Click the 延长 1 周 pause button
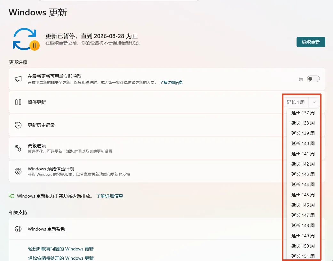333x261 pixels. [296, 102]
